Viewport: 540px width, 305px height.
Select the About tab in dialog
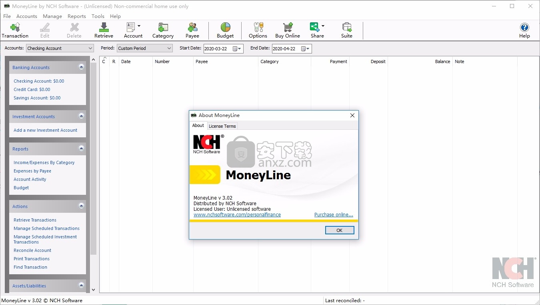tap(198, 125)
